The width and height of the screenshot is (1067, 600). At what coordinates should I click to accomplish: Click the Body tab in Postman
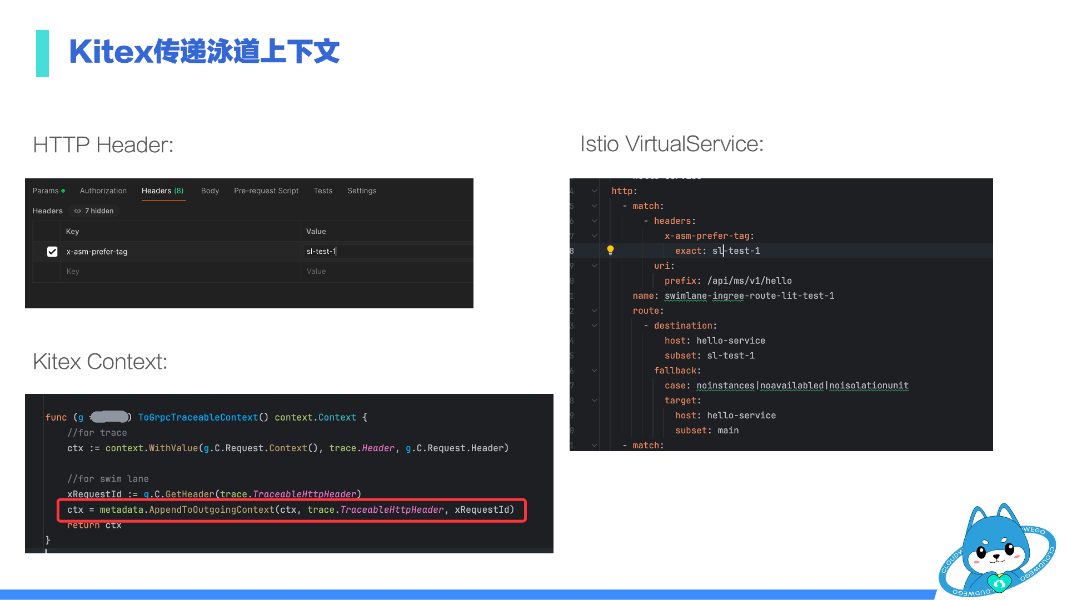210,191
